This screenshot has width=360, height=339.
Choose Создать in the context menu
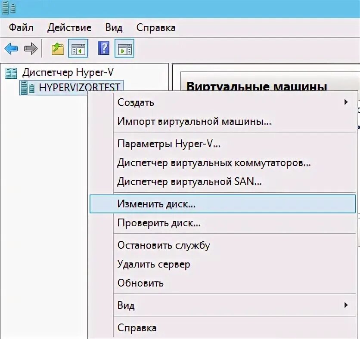(223, 102)
